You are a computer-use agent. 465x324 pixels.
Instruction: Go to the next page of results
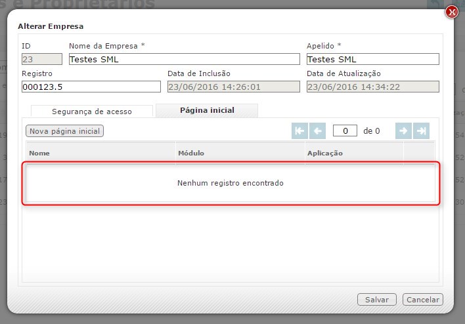[x=403, y=131]
